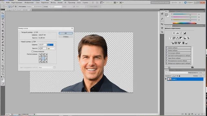Add a Selective Color adjustment
207x116 pixels.
[x=186, y=43]
